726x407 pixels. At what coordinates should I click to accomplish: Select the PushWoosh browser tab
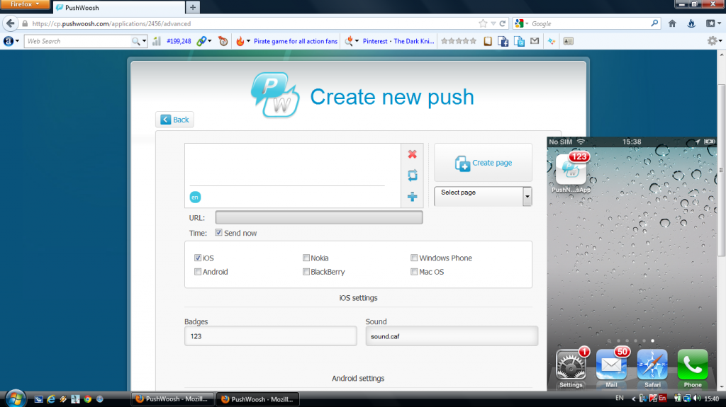pos(119,7)
